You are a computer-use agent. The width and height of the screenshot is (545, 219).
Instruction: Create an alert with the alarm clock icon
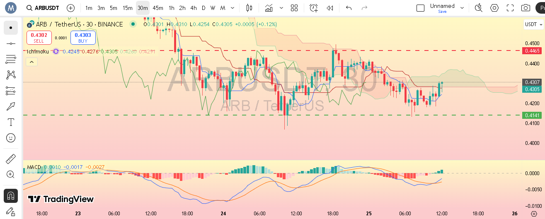pos(314,8)
